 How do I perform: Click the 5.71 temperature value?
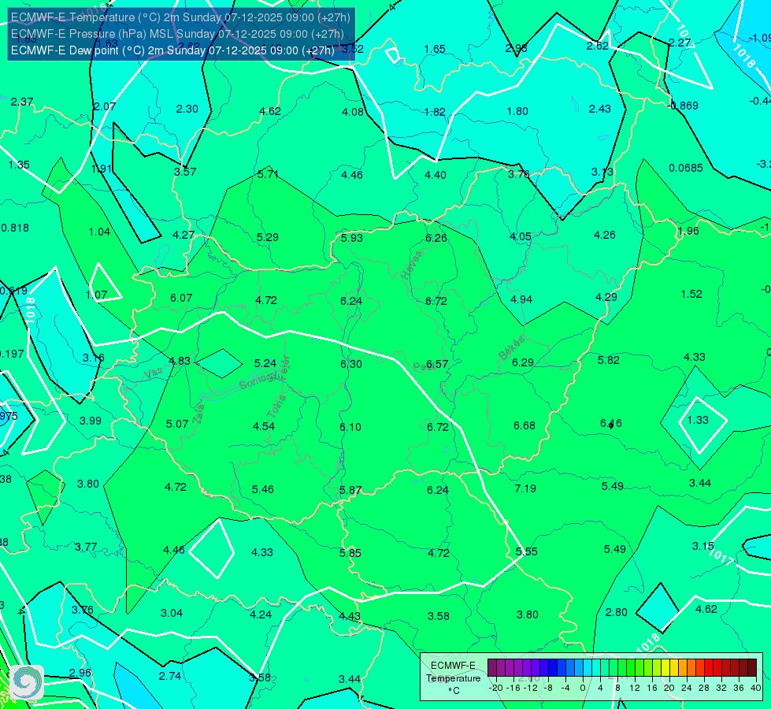[268, 174]
